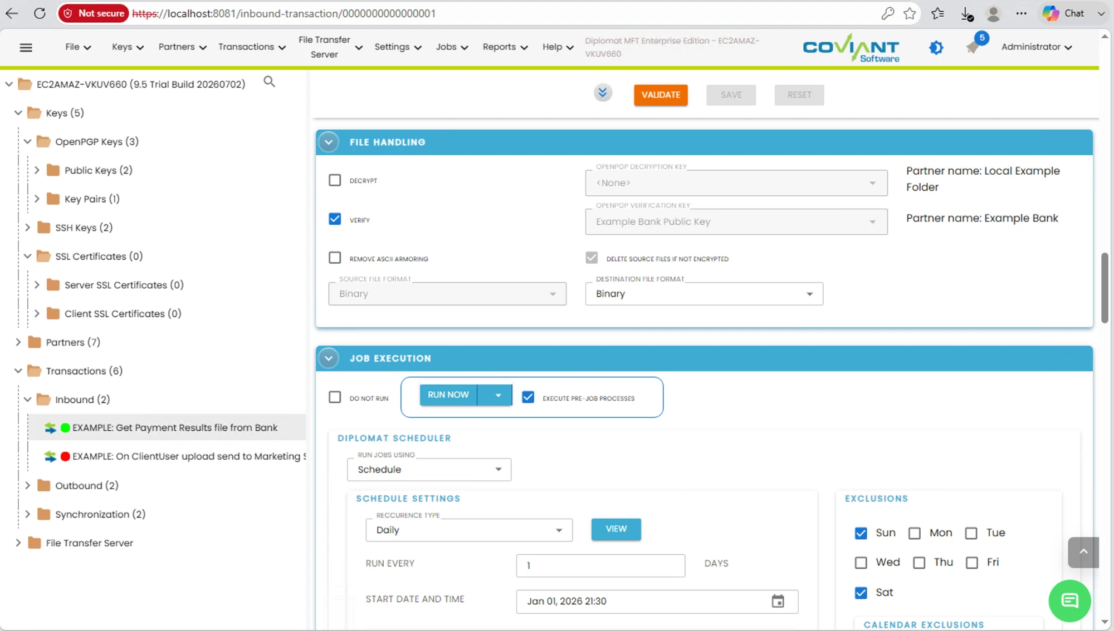The width and height of the screenshot is (1114, 631).
Task: Uncheck the Verify checkbox
Action: tap(335, 219)
